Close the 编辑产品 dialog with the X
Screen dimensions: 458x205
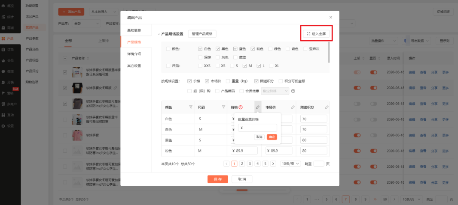(331, 18)
